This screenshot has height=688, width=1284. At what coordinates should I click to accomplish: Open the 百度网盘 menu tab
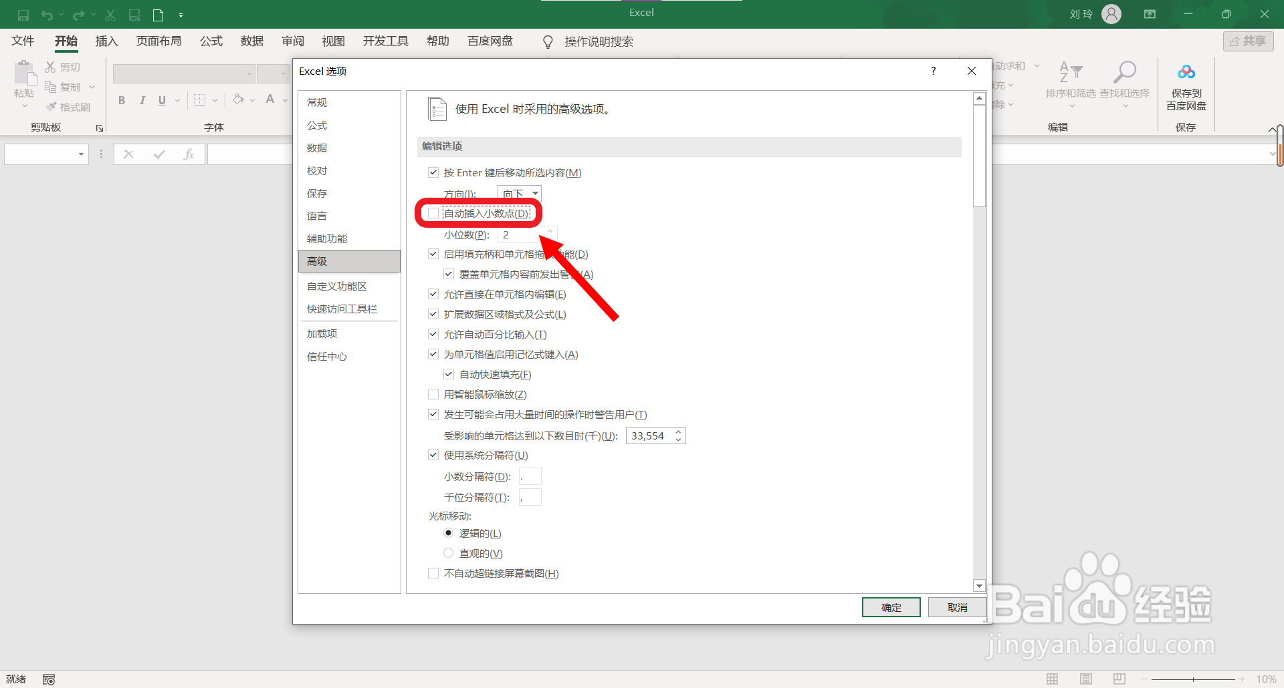click(490, 41)
